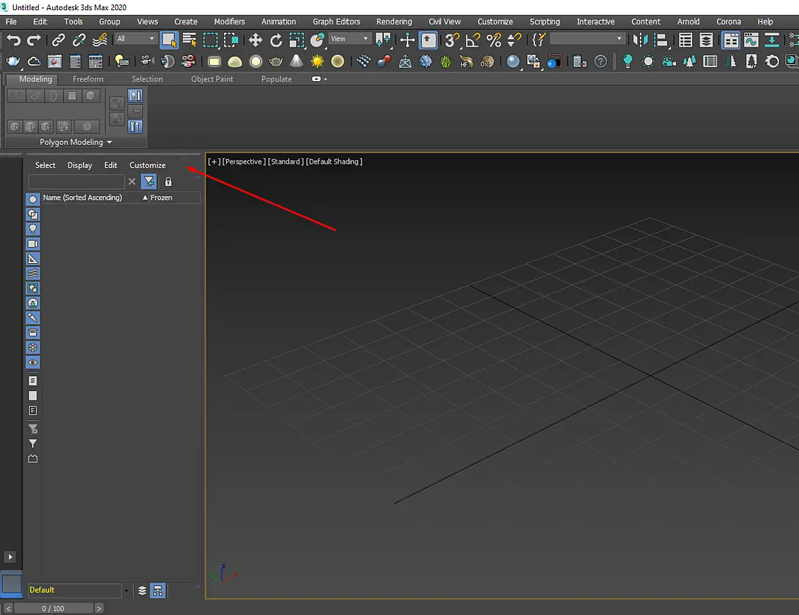Viewport: 799px width, 615px height.
Task: Toggle Scene Explorer icon in main toolbar
Action: (x=686, y=40)
